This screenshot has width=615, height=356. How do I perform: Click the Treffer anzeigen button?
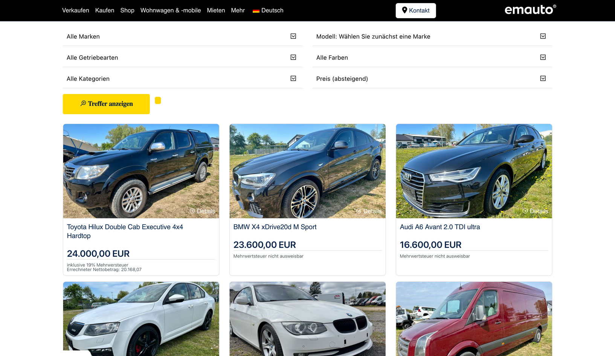pyautogui.click(x=106, y=104)
